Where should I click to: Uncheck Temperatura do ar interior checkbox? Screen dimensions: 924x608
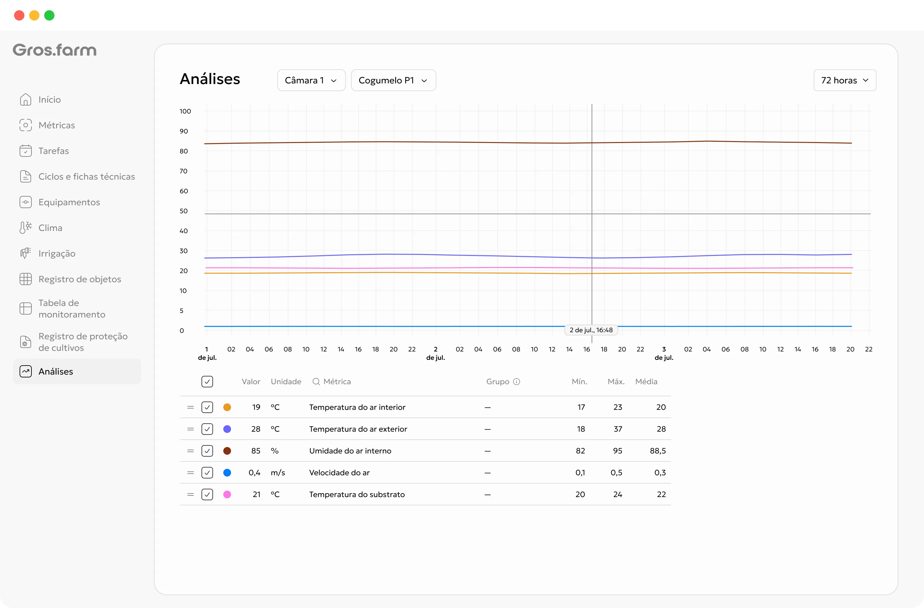(207, 407)
